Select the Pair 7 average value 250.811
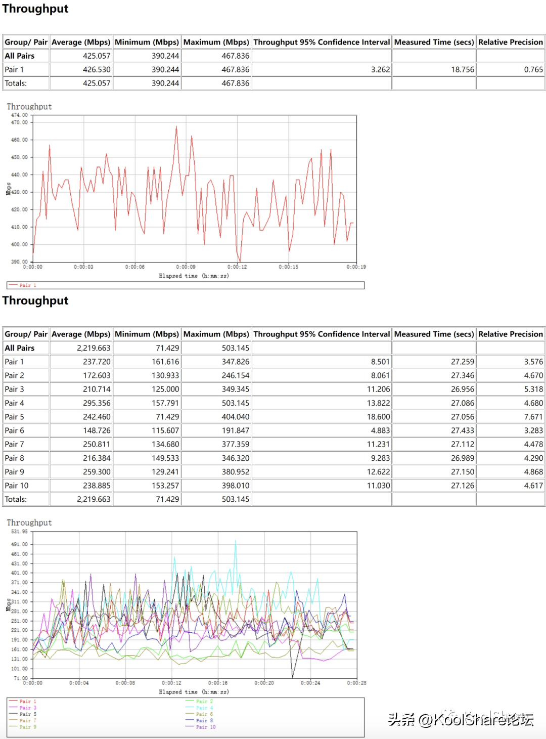546x739 pixels. 97,444
